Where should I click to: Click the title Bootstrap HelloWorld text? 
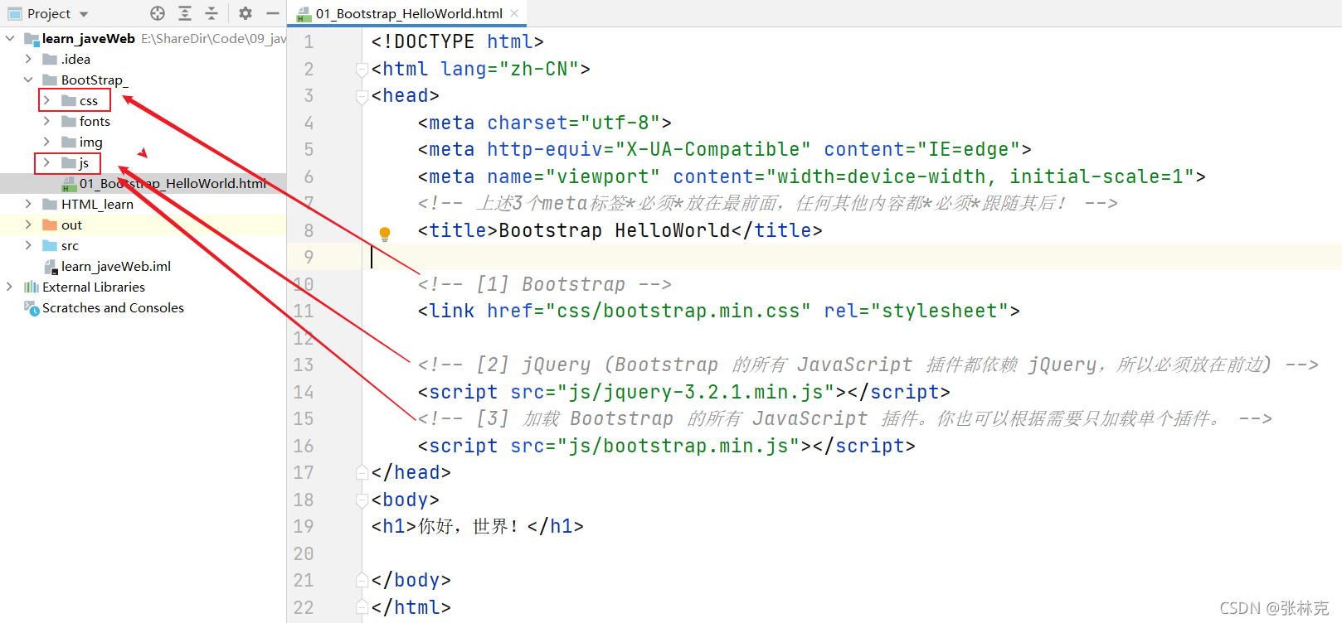coord(615,230)
